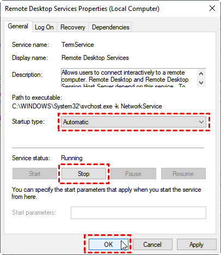This screenshot has height=255, width=221.
Task: Stop the Remote Desktop service
Action: (x=84, y=174)
